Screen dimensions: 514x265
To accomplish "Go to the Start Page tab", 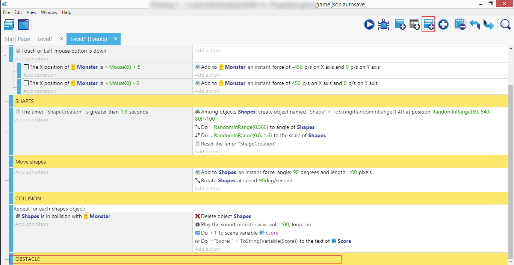I will click(x=17, y=39).
